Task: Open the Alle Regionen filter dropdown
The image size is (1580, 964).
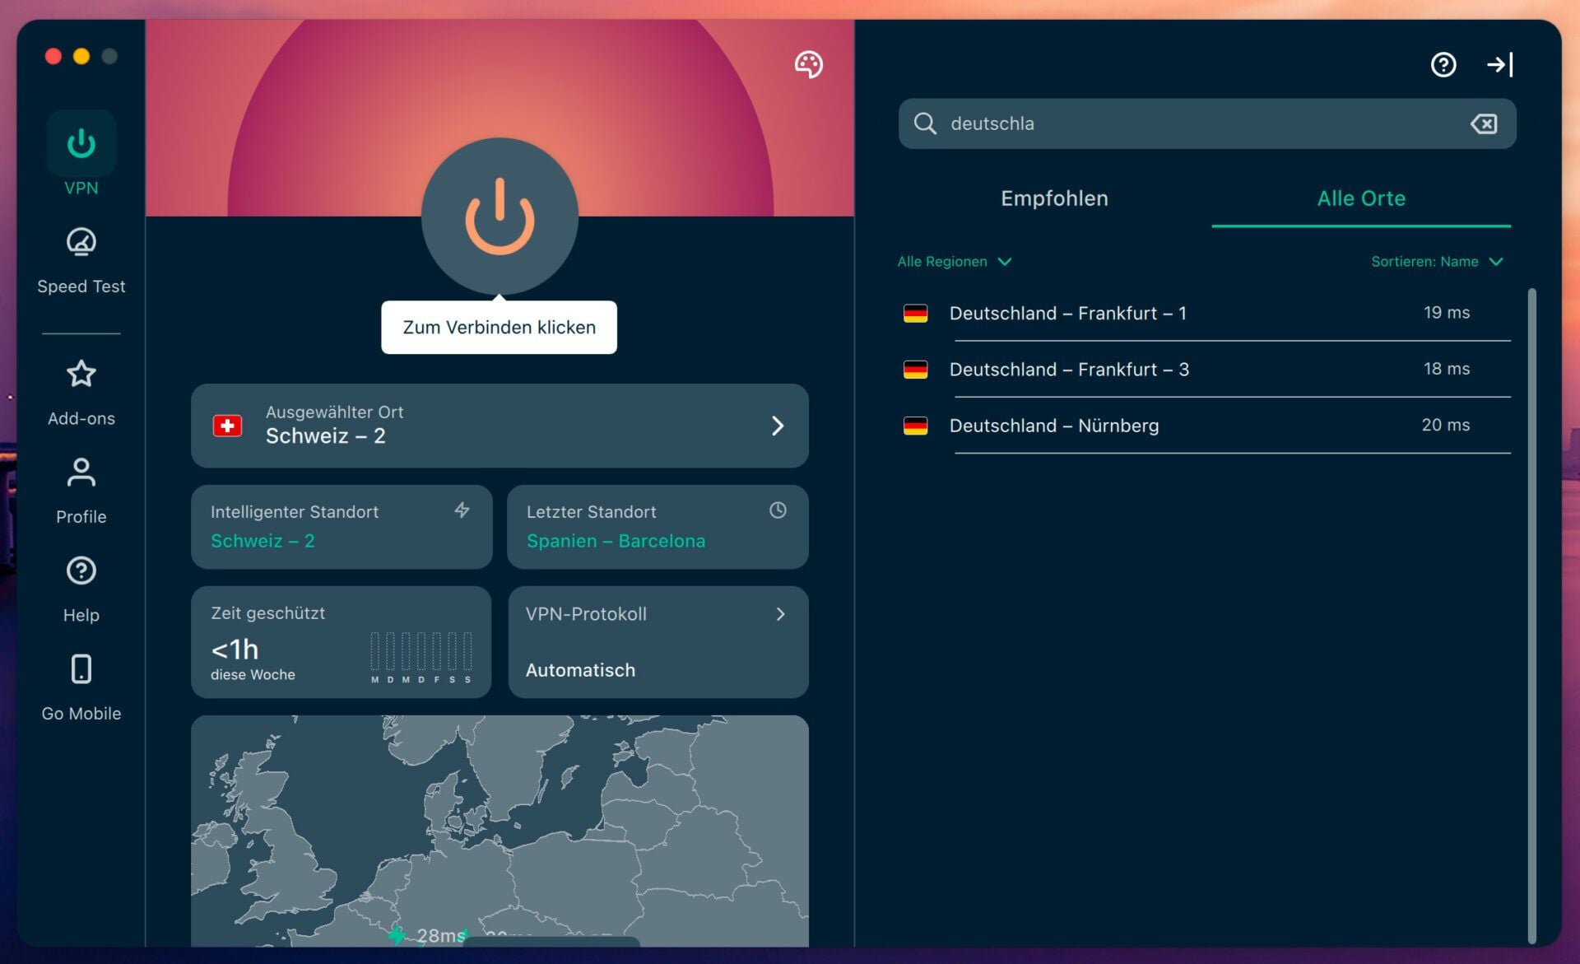Action: point(953,261)
